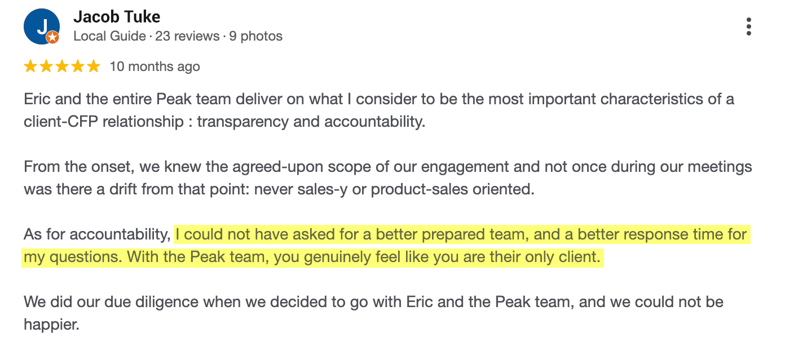
Task: Click the first yellow rating star
Action: pyautogui.click(x=30, y=66)
